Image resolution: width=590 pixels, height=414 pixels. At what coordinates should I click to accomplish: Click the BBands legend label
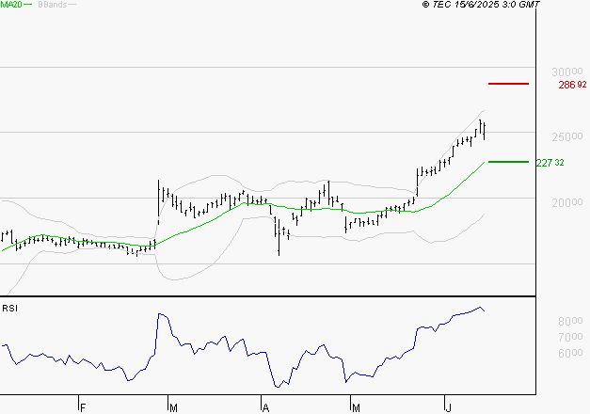pos(53,5)
